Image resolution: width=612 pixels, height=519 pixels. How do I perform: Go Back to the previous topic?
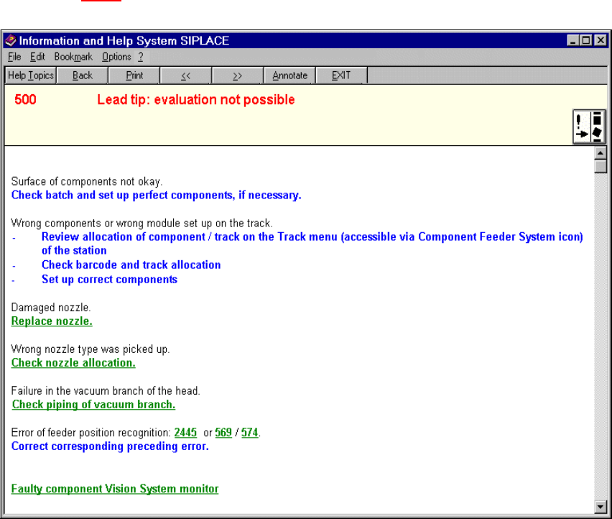pos(83,75)
